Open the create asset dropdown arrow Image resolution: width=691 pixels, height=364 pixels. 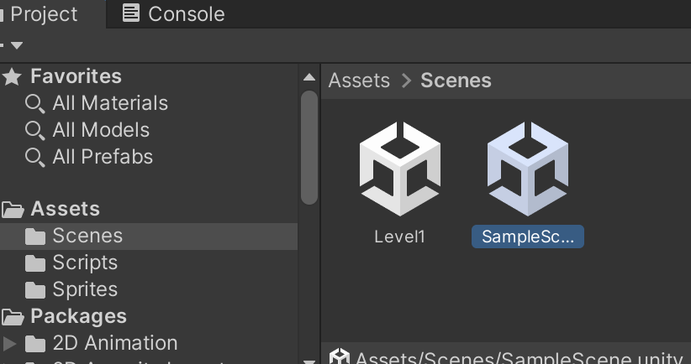[17, 45]
